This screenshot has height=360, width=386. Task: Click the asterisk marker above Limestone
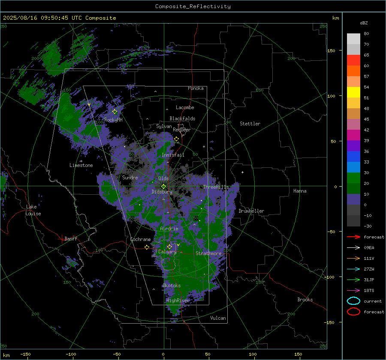pos(81,161)
